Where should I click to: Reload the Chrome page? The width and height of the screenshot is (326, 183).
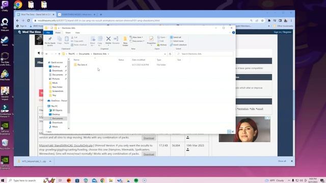tap(29, 20)
